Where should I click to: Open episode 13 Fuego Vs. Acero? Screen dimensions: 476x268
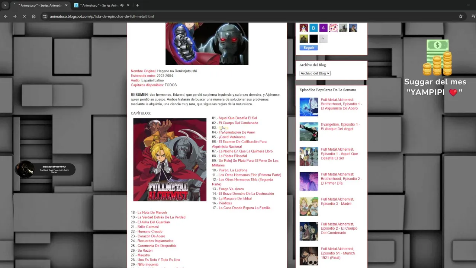231,189
